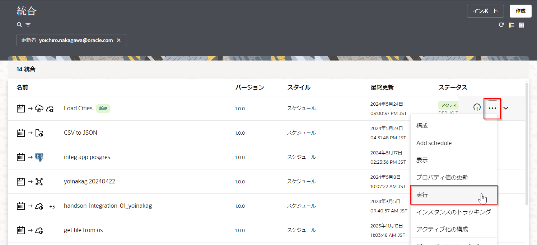Click the vertical scrollbar of the list

[527, 143]
